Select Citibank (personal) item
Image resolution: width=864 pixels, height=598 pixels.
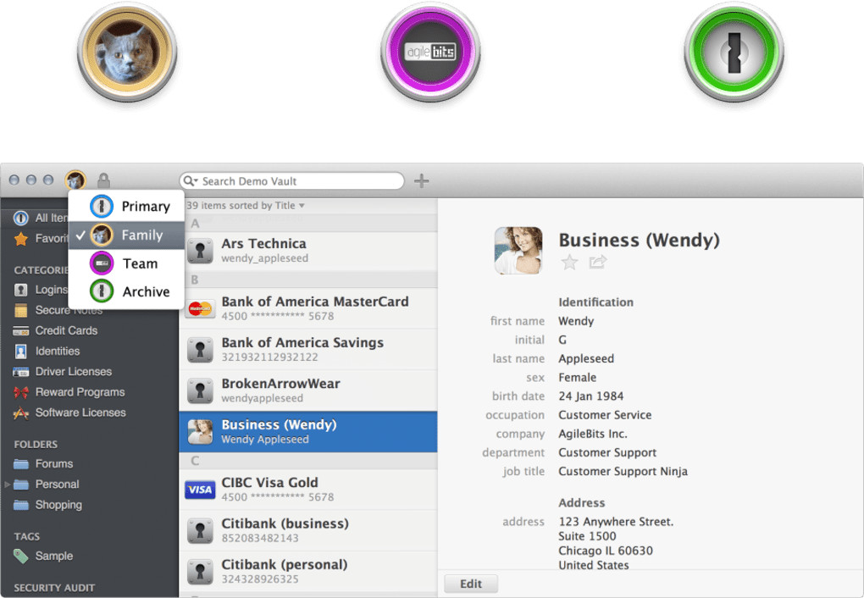pyautogui.click(x=308, y=572)
